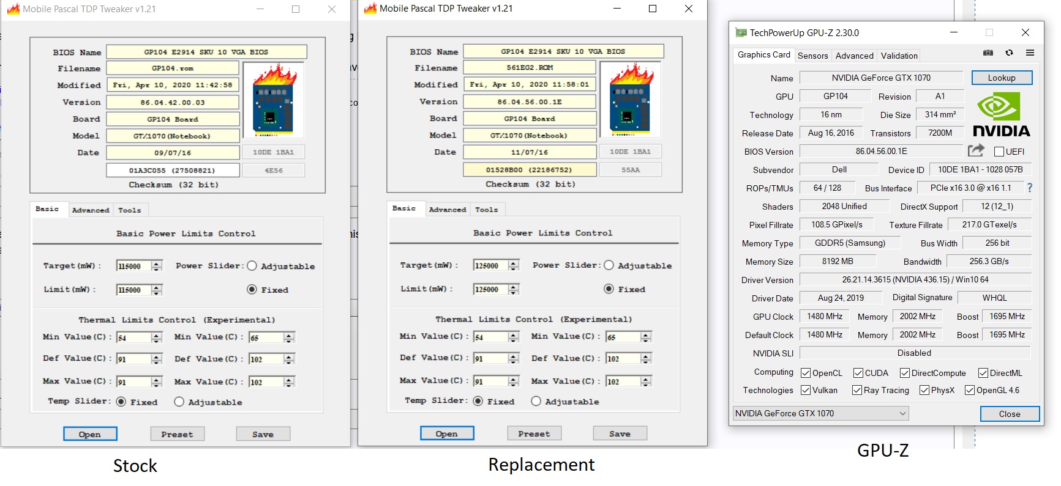Click Target input 115000 in Stock window
Screen dimensions: 1061x486
click(x=134, y=266)
